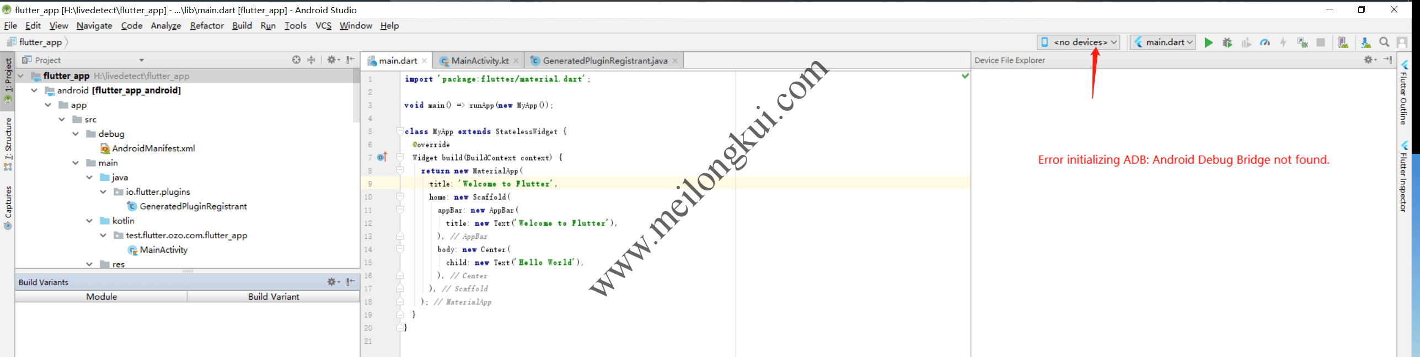
Task: Select AndroidManifest.xml in project tree
Action: point(153,148)
